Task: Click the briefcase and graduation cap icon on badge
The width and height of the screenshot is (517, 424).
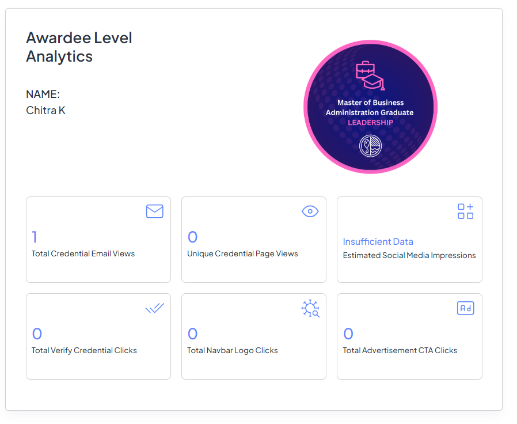Action: click(x=370, y=75)
